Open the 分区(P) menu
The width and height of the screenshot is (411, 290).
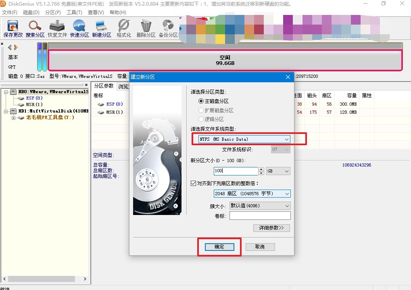(x=53, y=13)
